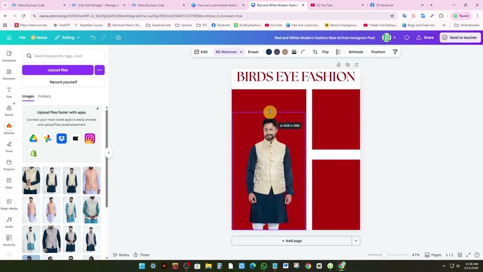This screenshot has width=483, height=272.
Task: Click the Animate button
Action: pos(356,52)
